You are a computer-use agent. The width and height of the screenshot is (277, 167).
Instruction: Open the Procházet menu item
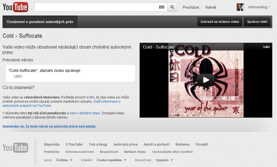click(x=191, y=7)
